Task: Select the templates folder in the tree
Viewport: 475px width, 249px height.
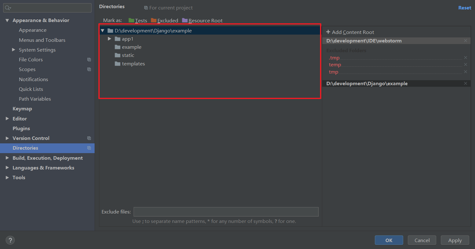Action: click(x=133, y=64)
